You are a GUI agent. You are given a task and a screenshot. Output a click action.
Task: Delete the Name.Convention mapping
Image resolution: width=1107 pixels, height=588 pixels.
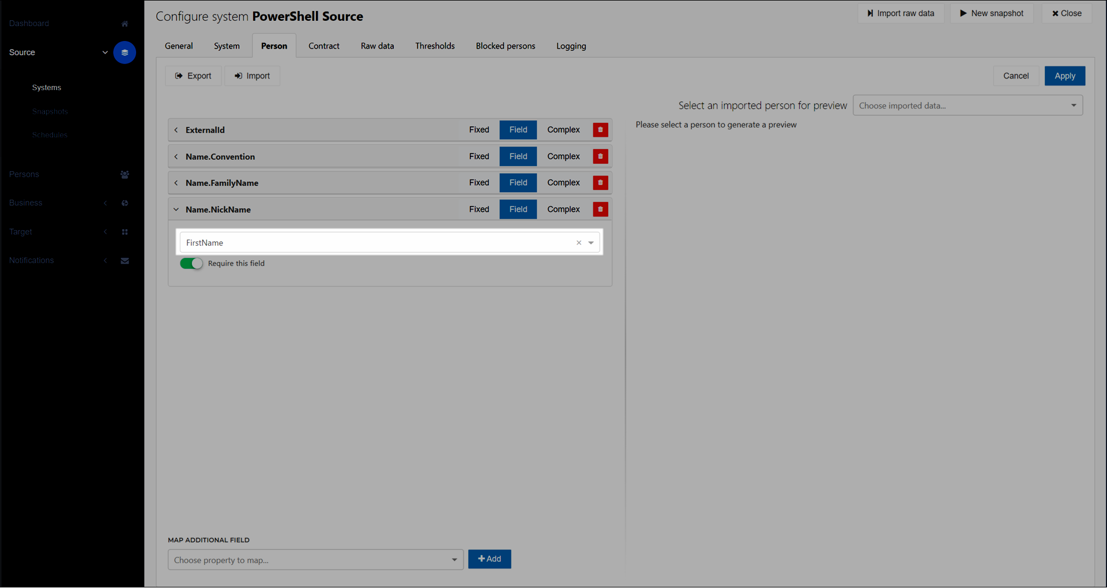pyautogui.click(x=600, y=156)
